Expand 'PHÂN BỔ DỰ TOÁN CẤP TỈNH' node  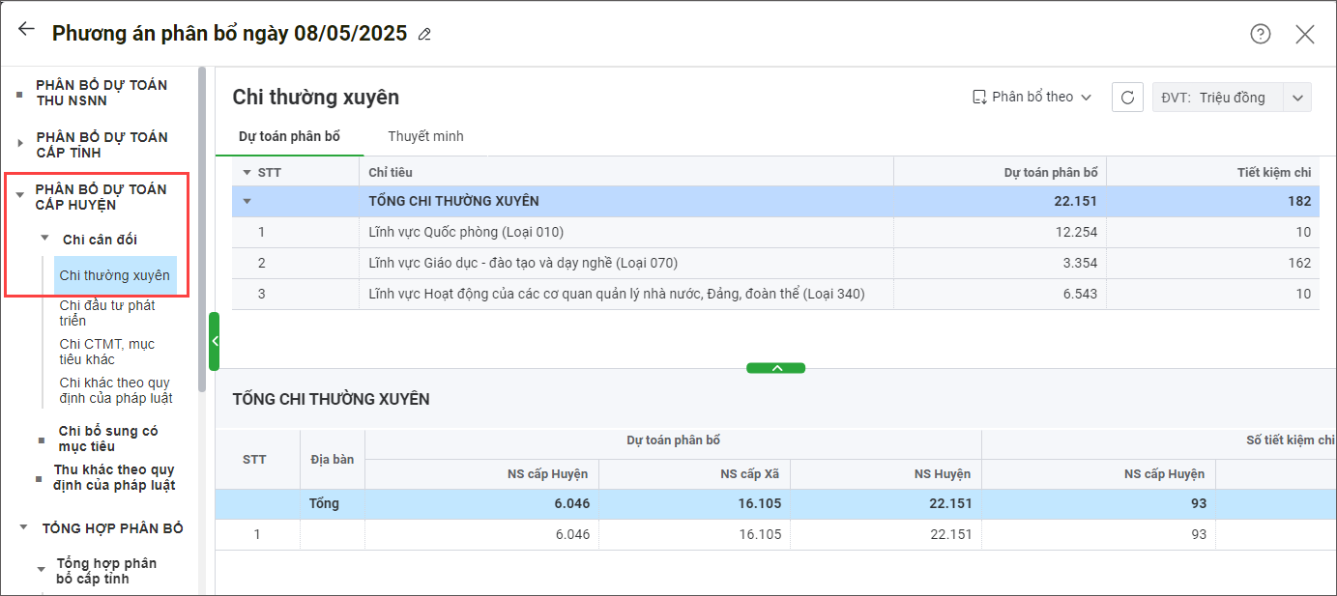(x=20, y=144)
